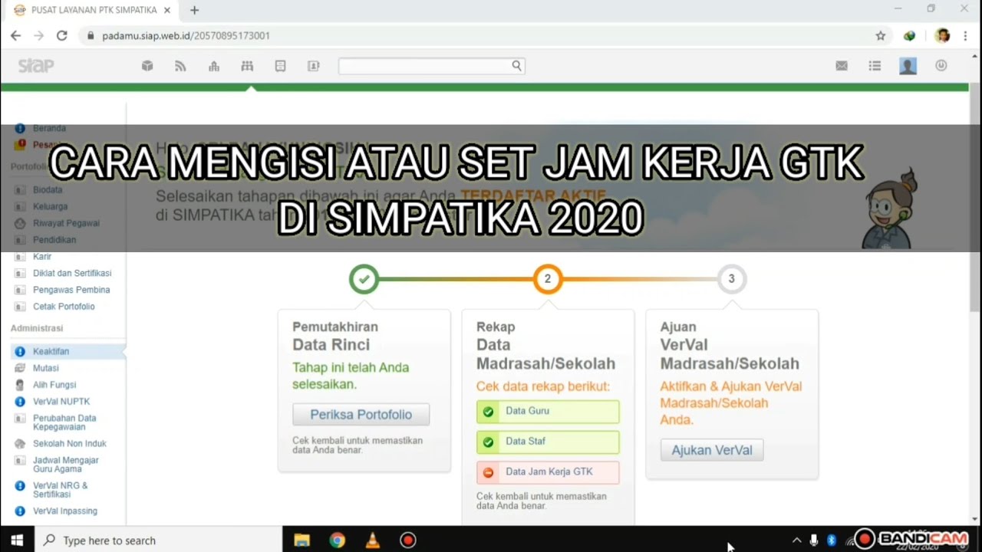The width and height of the screenshot is (982, 552).
Task: Select Keaktifan in Administrasi sidebar
Action: click(51, 351)
